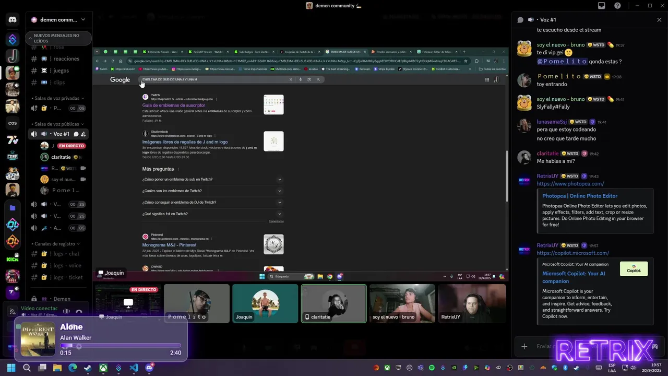Click ESP LAA language indicator
668x376 pixels.
[x=612, y=368]
